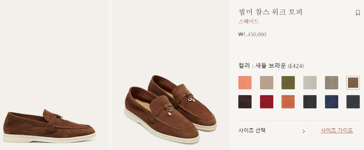Expand size options with the chevron arrow
This screenshot has height=150, width=364.
(304, 131)
